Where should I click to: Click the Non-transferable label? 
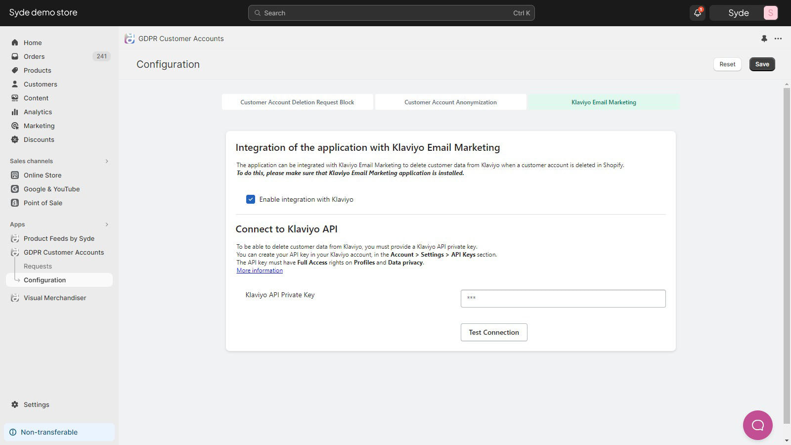coord(49,432)
